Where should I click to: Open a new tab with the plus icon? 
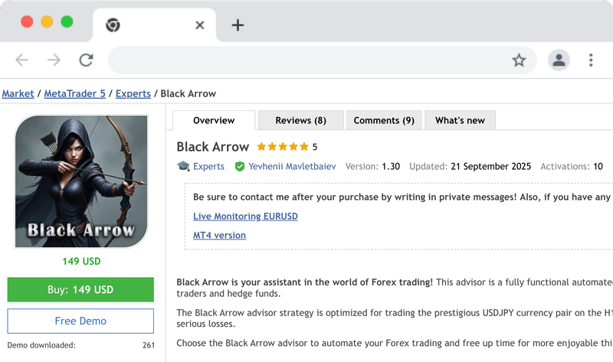(x=238, y=25)
